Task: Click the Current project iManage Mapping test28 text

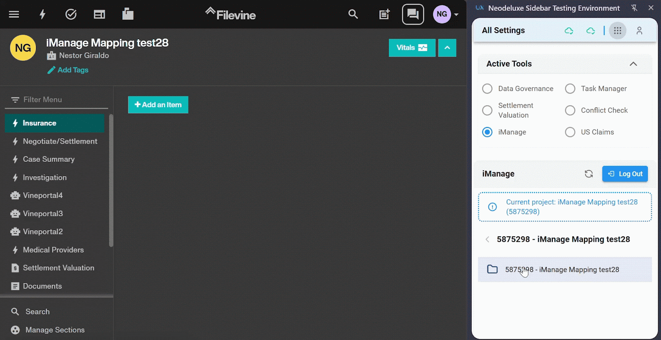Action: 572,207
